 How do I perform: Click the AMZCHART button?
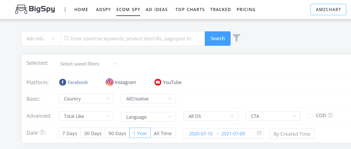point(328,10)
